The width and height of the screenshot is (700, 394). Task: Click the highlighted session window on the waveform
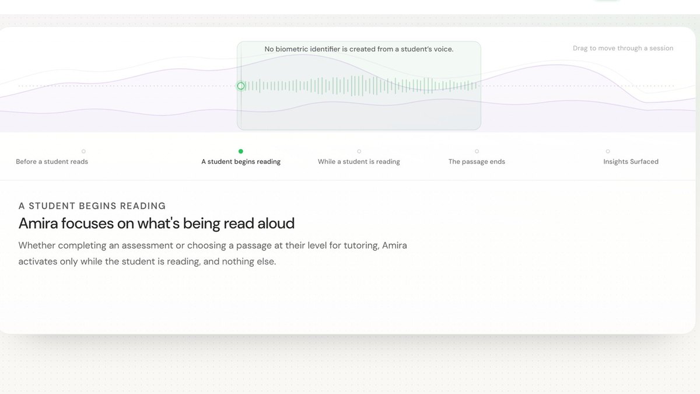tap(359, 85)
